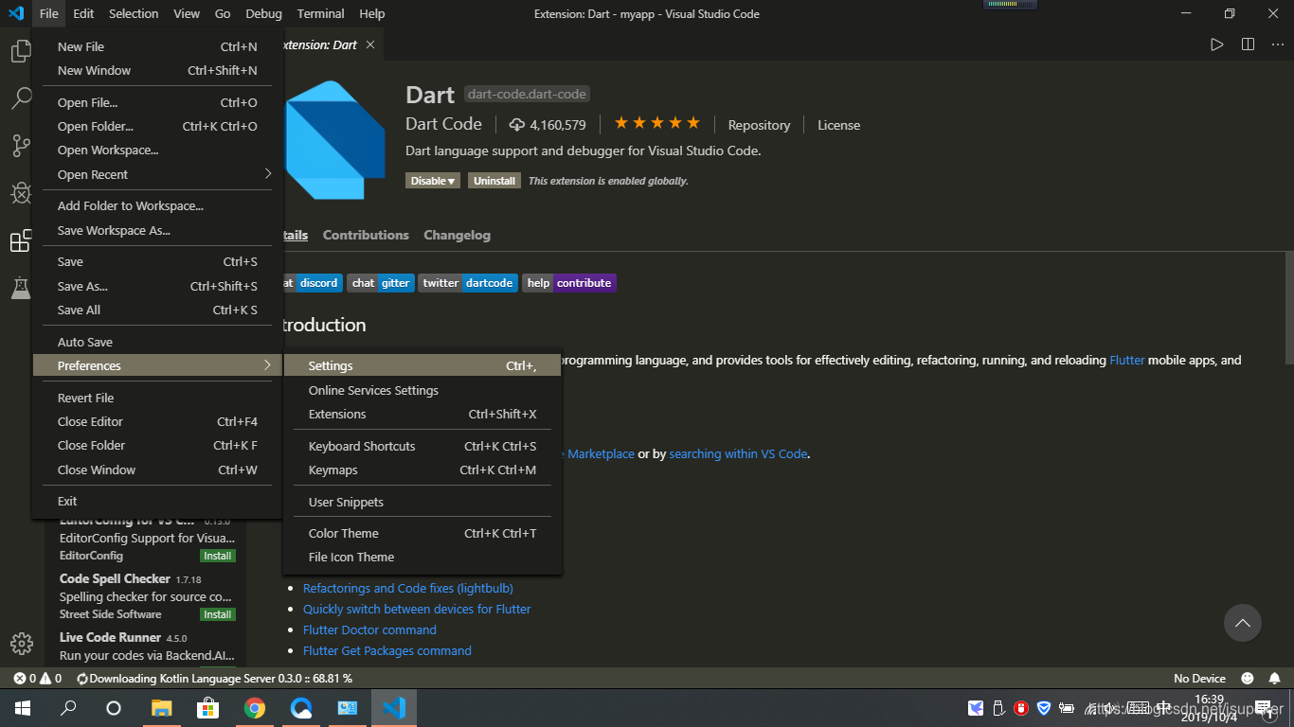This screenshot has height=727, width=1294.
Task: Open the editor More Actions ellipsis
Action: click(1279, 44)
